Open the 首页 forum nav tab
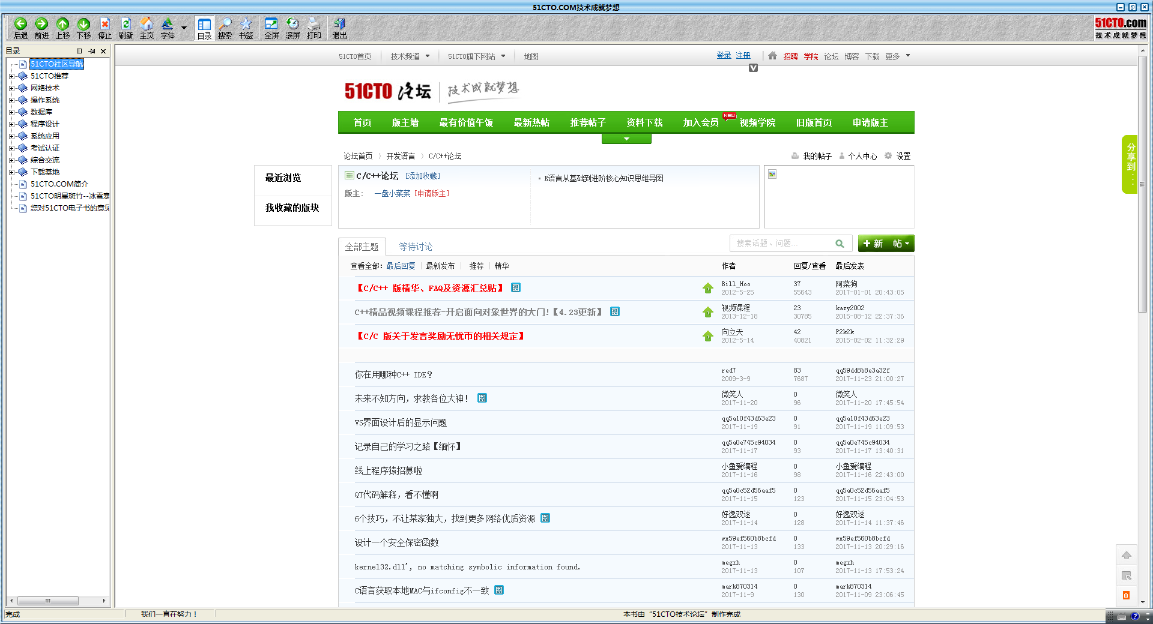 click(362, 122)
